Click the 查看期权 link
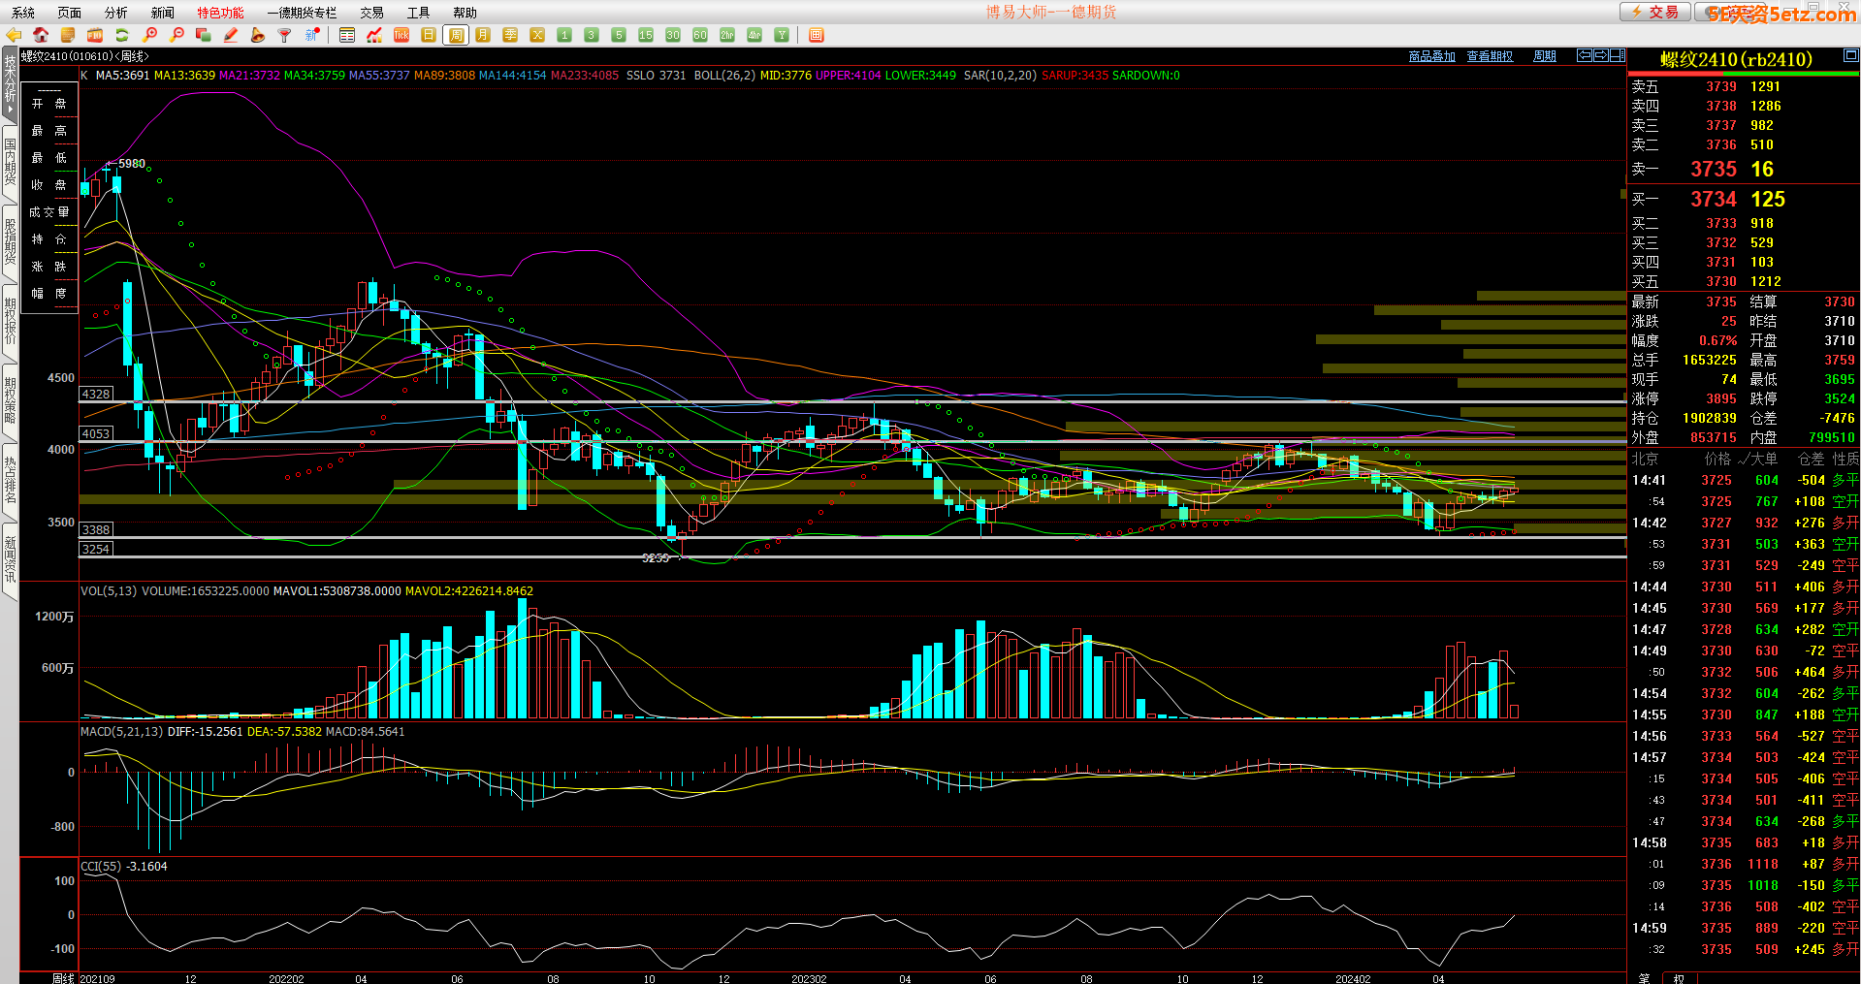The width and height of the screenshot is (1861, 984). (x=1490, y=56)
